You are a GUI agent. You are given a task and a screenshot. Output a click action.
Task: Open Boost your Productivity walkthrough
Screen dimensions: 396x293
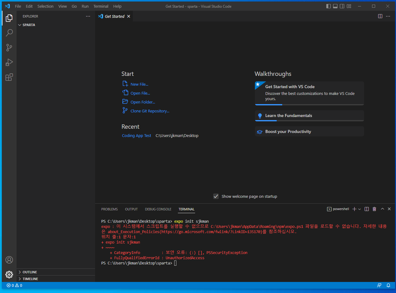click(x=309, y=131)
